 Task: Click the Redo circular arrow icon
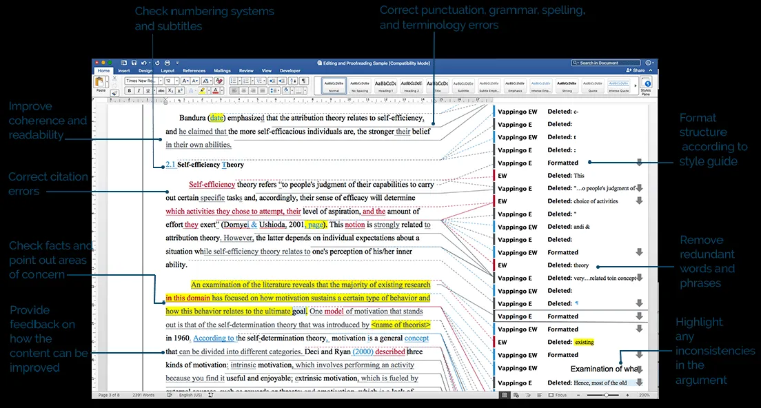pyautogui.click(x=157, y=63)
